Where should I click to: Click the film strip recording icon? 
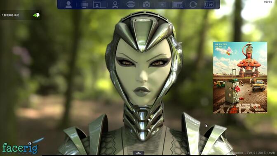pos(162,5)
